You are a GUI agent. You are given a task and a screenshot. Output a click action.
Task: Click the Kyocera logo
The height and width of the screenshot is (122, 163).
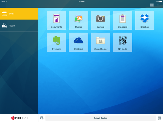pyautogui.click(x=19, y=118)
